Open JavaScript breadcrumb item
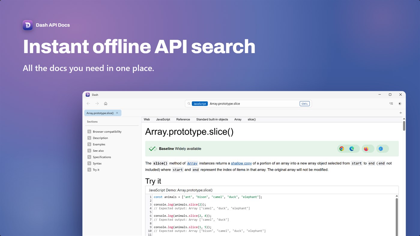The width and height of the screenshot is (420, 236). (x=163, y=119)
